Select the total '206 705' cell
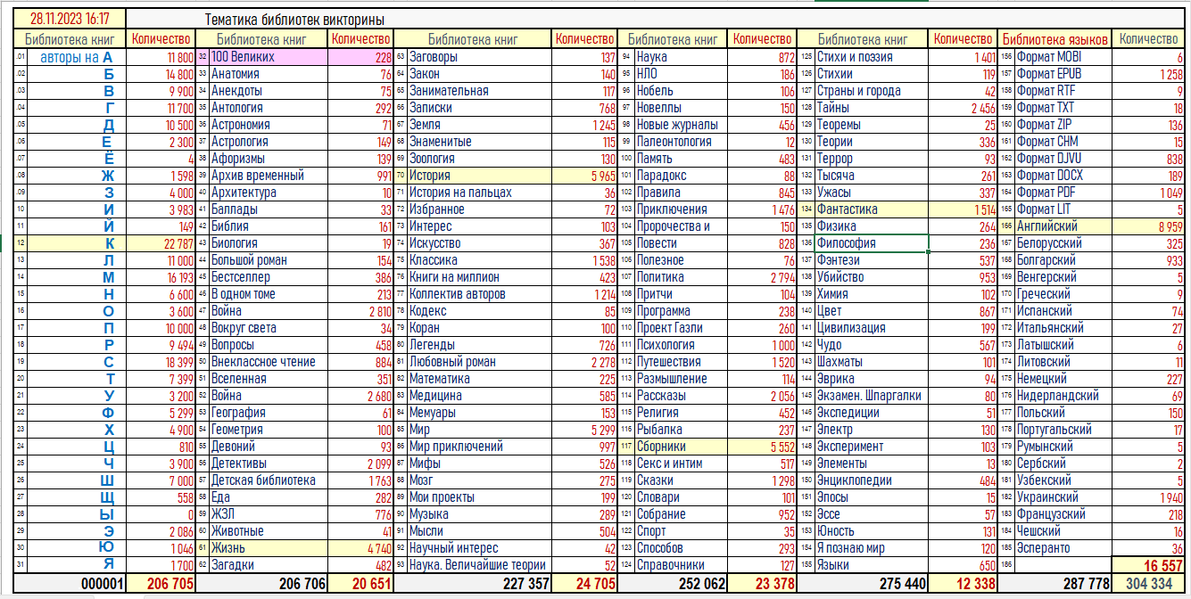The height and width of the screenshot is (599, 1191). pyautogui.click(x=161, y=583)
